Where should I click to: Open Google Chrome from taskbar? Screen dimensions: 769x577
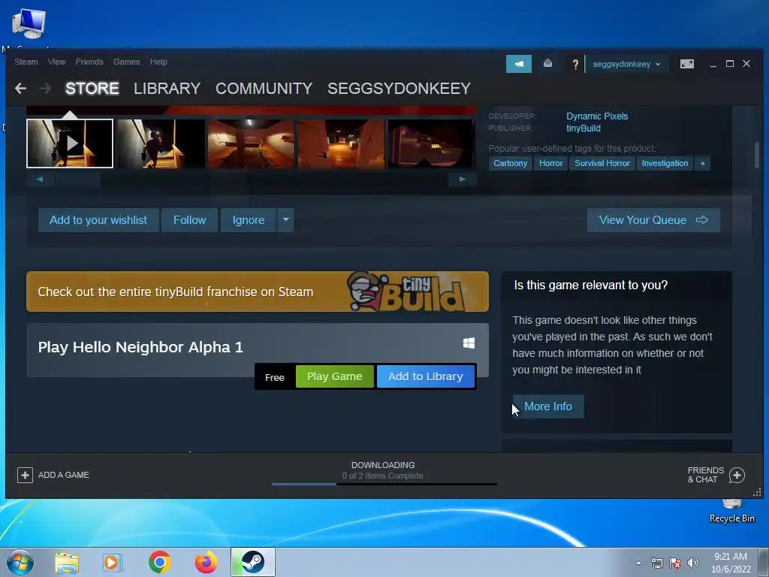pos(160,562)
